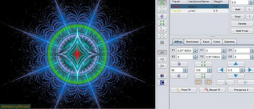Select the Transf1 asteria row
The height and width of the screenshot is (109, 254).
tap(200, 7)
